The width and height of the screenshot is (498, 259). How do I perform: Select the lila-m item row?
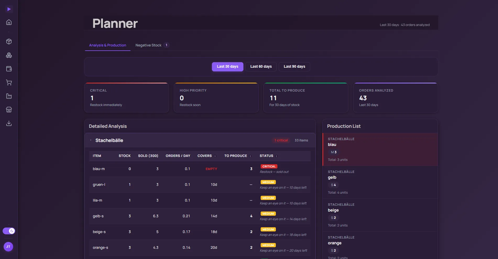point(200,200)
